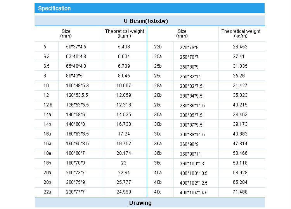This screenshot has height=209, width=291.
Task: Click the 100*48*5.3 size cell
Action: [77, 86]
